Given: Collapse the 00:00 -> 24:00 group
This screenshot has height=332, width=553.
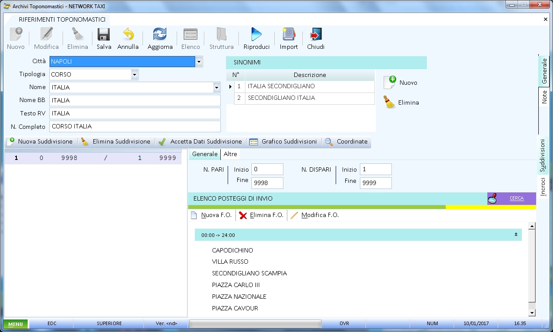Looking at the screenshot, I should [x=516, y=235].
